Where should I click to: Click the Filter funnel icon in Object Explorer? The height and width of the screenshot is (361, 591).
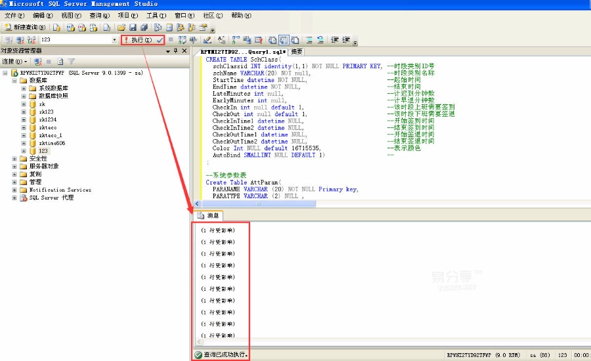[x=71, y=62]
